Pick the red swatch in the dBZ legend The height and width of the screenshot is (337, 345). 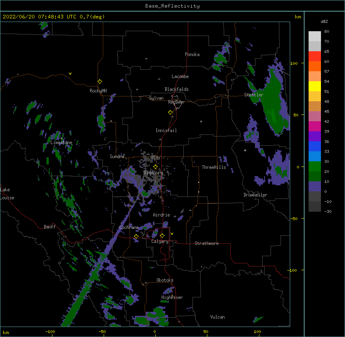pos(315,56)
